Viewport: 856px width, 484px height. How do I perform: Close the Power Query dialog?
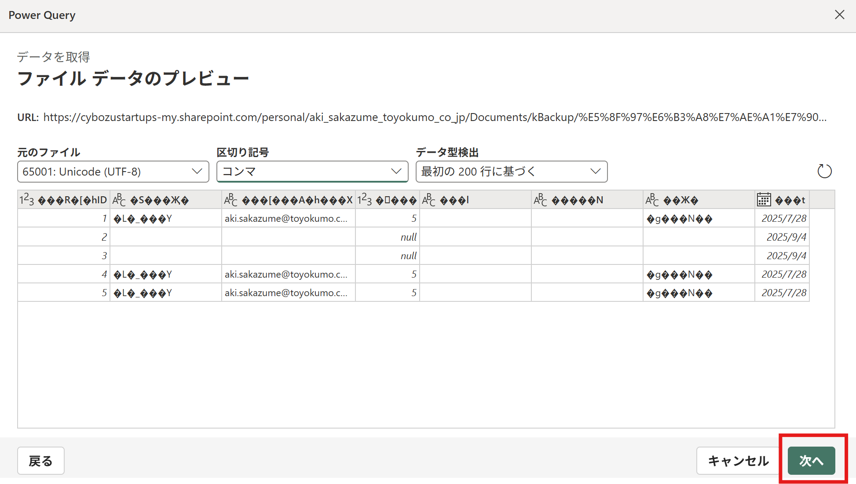(x=839, y=15)
